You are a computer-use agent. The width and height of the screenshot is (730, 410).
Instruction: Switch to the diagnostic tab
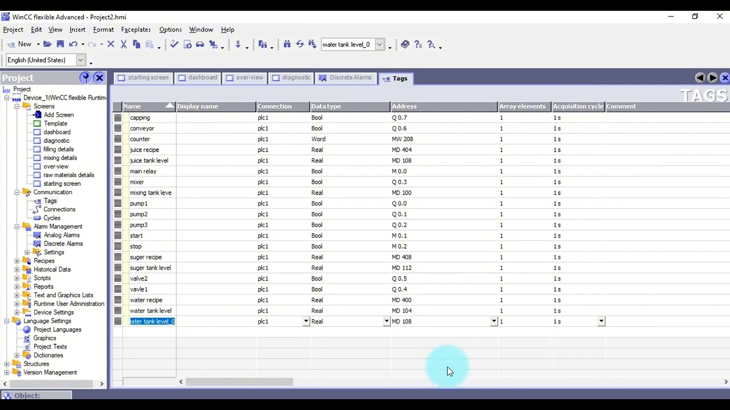point(291,78)
